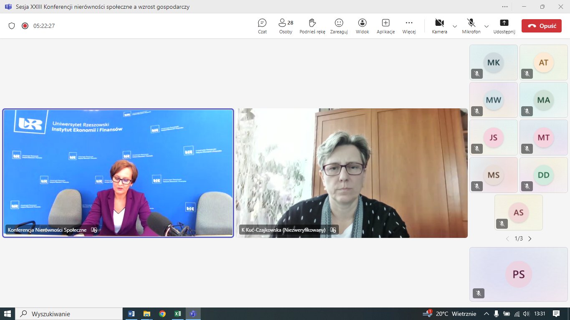The width and height of the screenshot is (570, 320).
Task: Go to next participants page
Action: [530, 239]
